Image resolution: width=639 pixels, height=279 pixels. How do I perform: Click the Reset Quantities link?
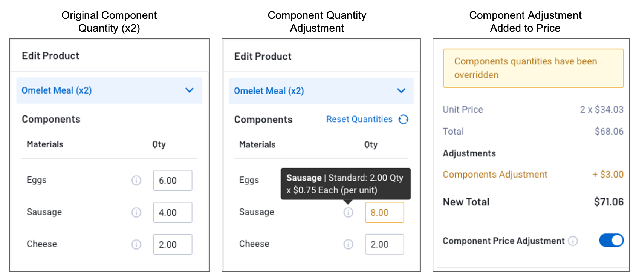359,119
